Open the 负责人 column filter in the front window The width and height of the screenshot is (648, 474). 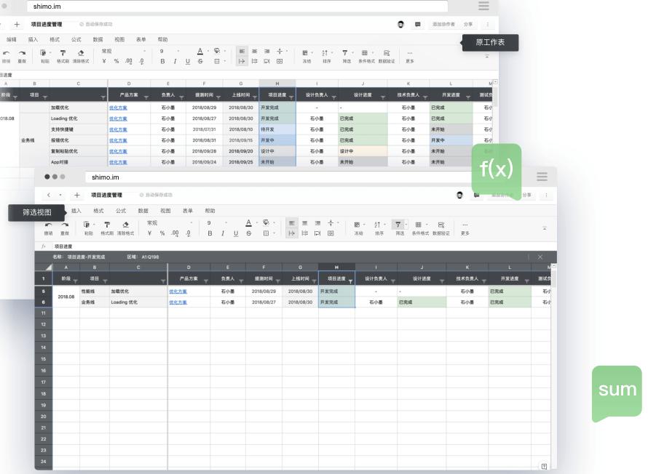(x=241, y=281)
